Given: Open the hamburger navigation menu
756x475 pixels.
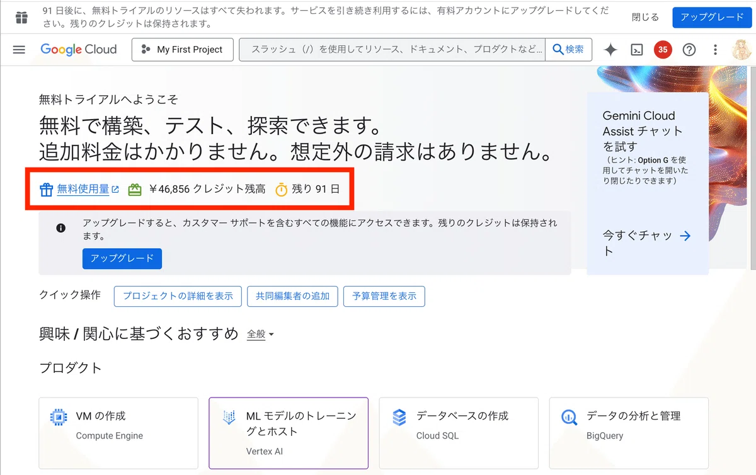Looking at the screenshot, I should (19, 50).
